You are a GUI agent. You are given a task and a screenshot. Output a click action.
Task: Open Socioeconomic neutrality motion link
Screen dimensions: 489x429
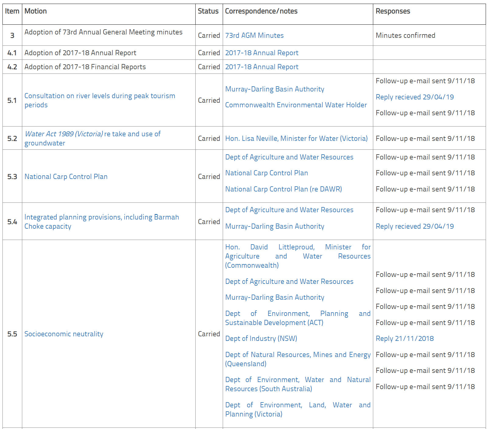(64, 334)
